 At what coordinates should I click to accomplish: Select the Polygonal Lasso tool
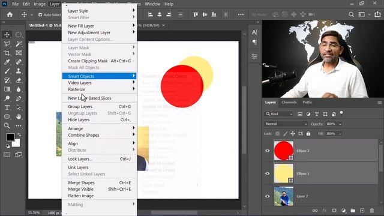[x=7, y=44]
